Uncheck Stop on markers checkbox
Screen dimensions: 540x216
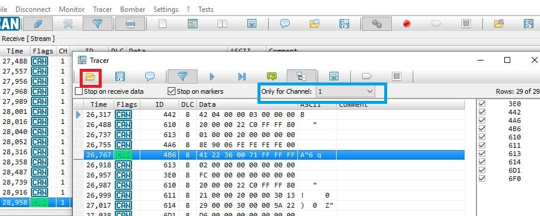[171, 91]
